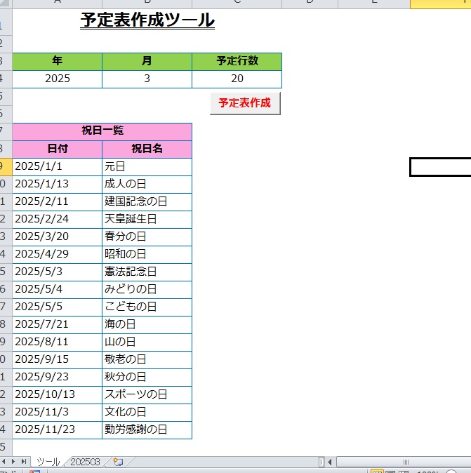Select the date cell 2025/7/21

58,324
